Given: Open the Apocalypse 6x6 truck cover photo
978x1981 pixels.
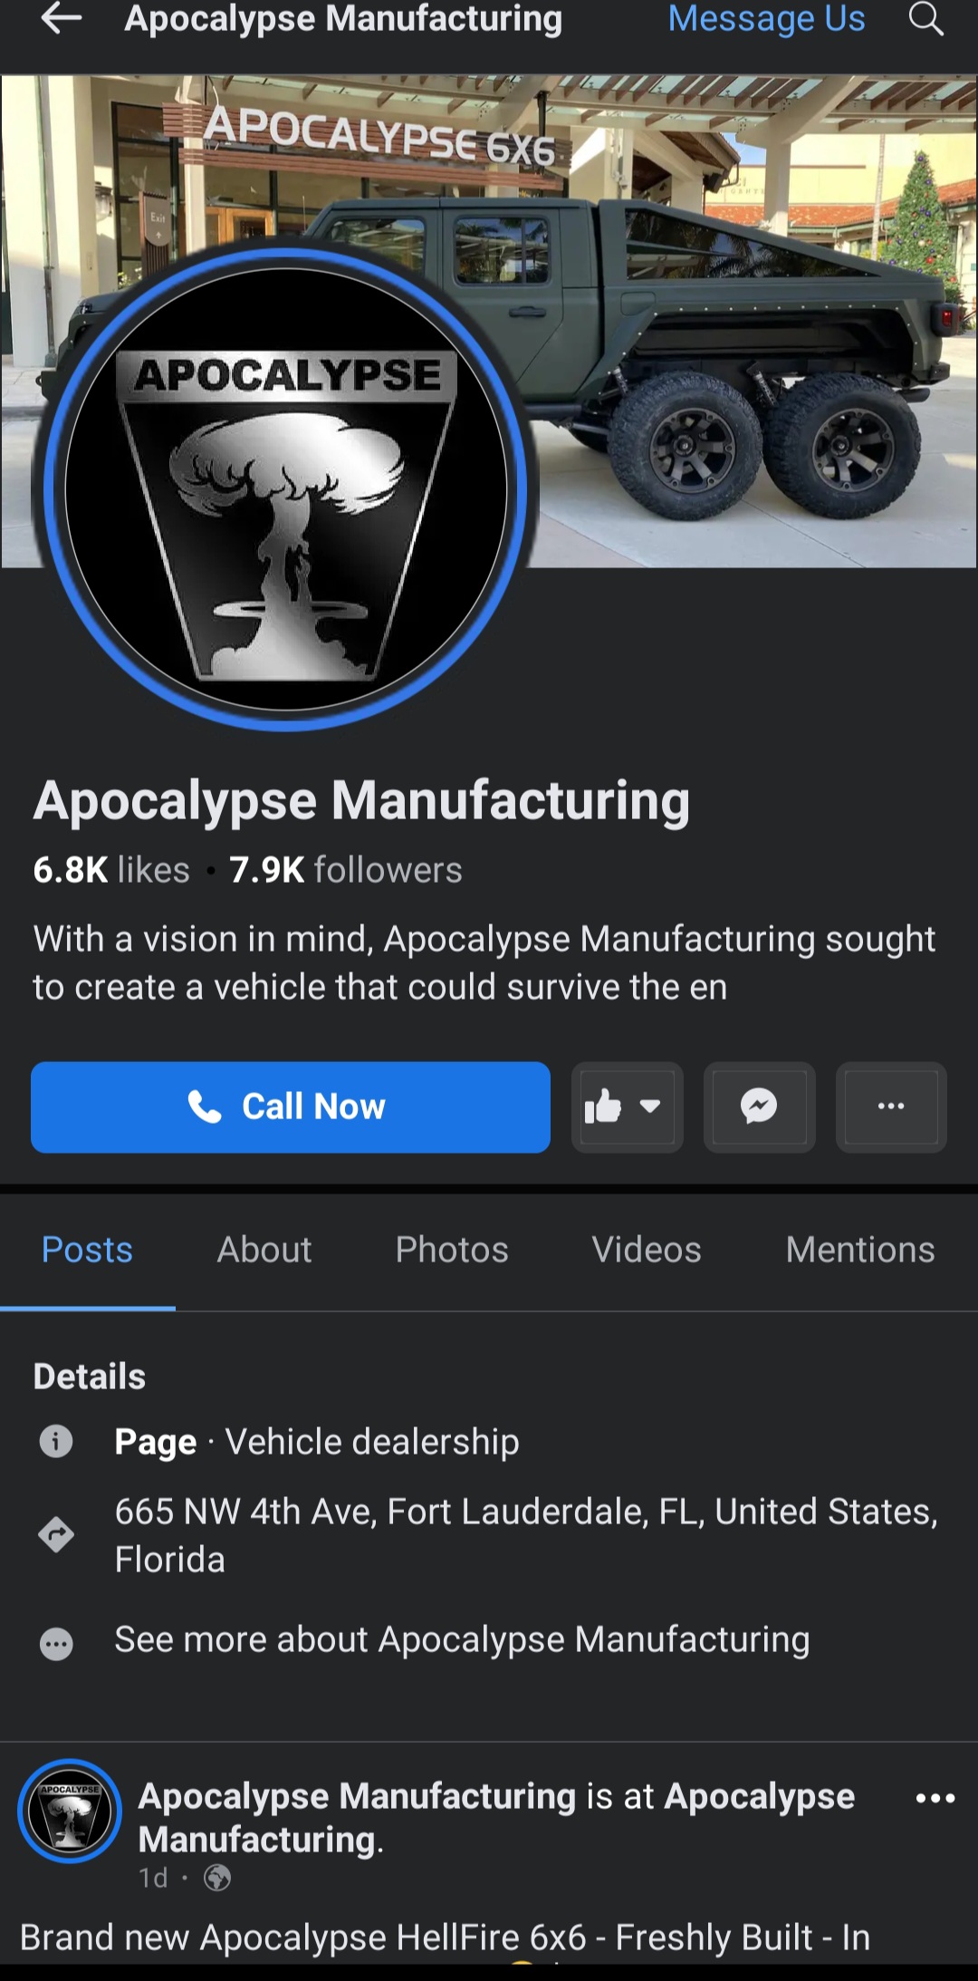Looking at the screenshot, I should tap(724, 272).
